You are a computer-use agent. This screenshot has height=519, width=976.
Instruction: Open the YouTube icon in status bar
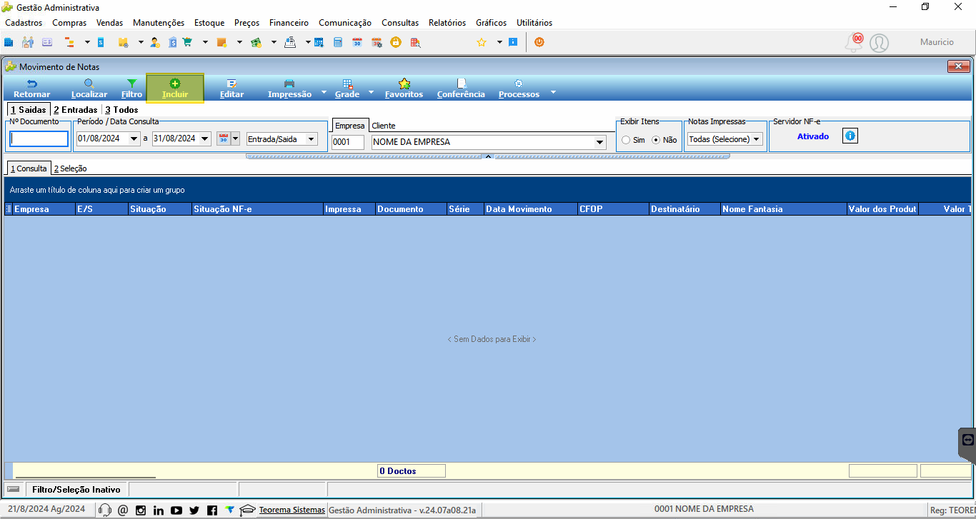(x=176, y=510)
